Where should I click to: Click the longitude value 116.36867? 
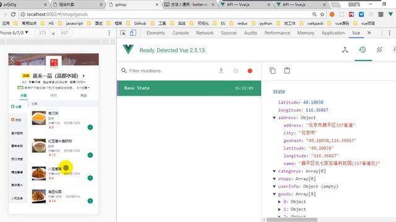click(x=317, y=110)
